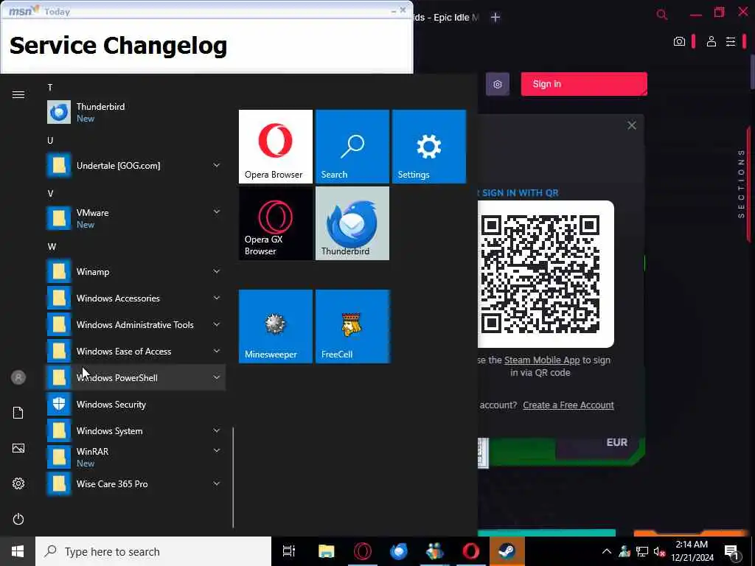Click the Windows Start button
The width and height of the screenshot is (755, 566).
pos(18,551)
